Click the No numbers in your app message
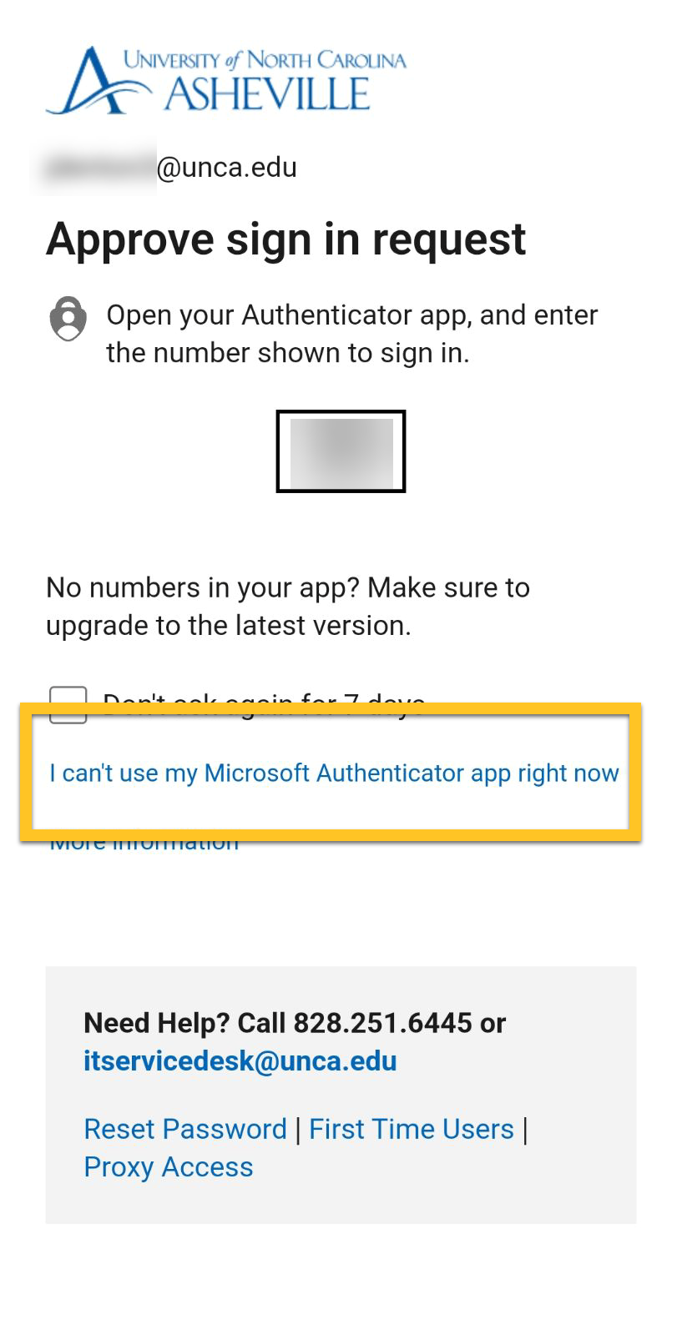 coord(288,607)
